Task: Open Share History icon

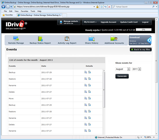Action: tap(92, 40)
